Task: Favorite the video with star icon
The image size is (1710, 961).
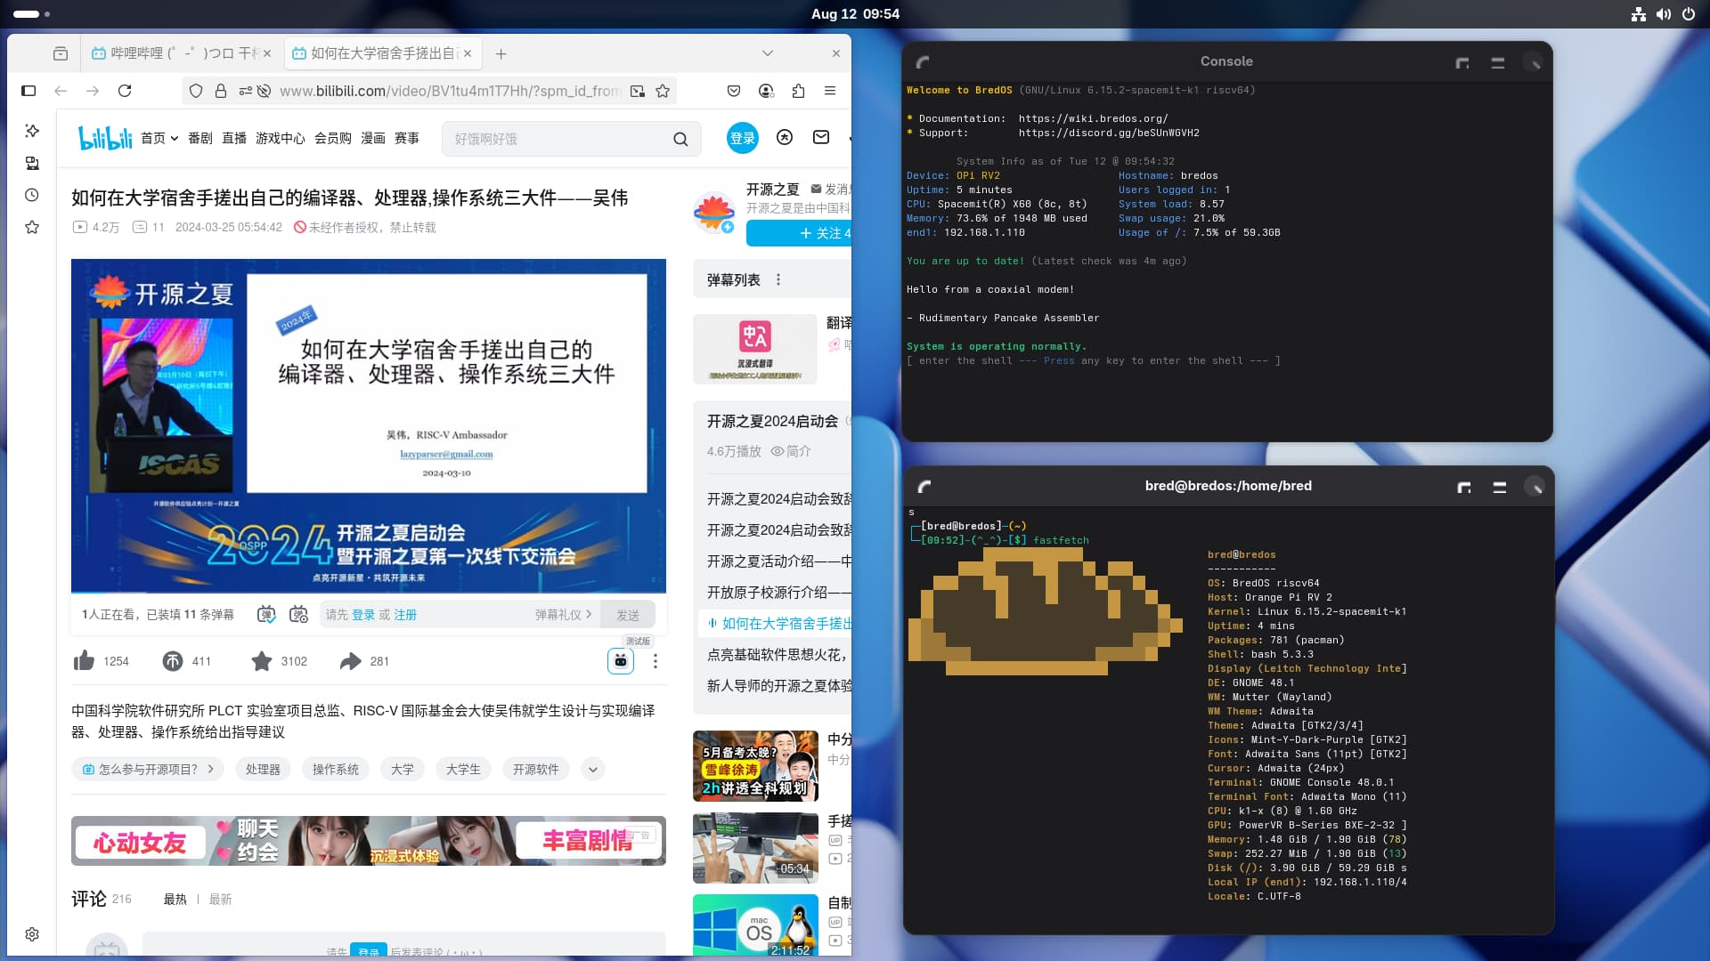Action: click(x=261, y=661)
